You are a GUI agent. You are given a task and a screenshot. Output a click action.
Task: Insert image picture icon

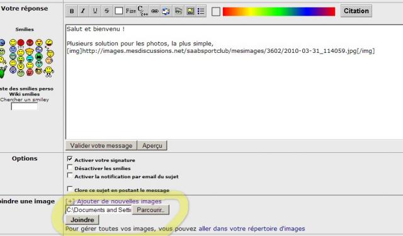tap(190, 11)
